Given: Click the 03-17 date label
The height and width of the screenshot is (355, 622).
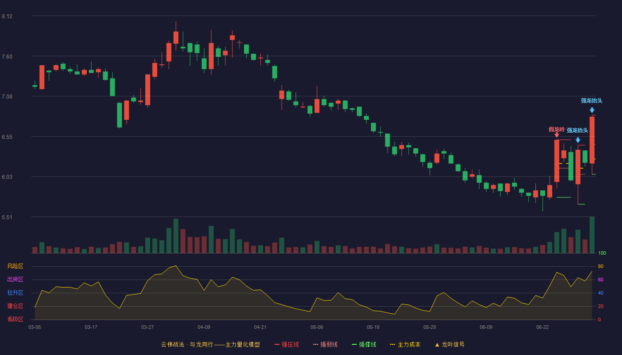Looking at the screenshot, I should [x=91, y=327].
